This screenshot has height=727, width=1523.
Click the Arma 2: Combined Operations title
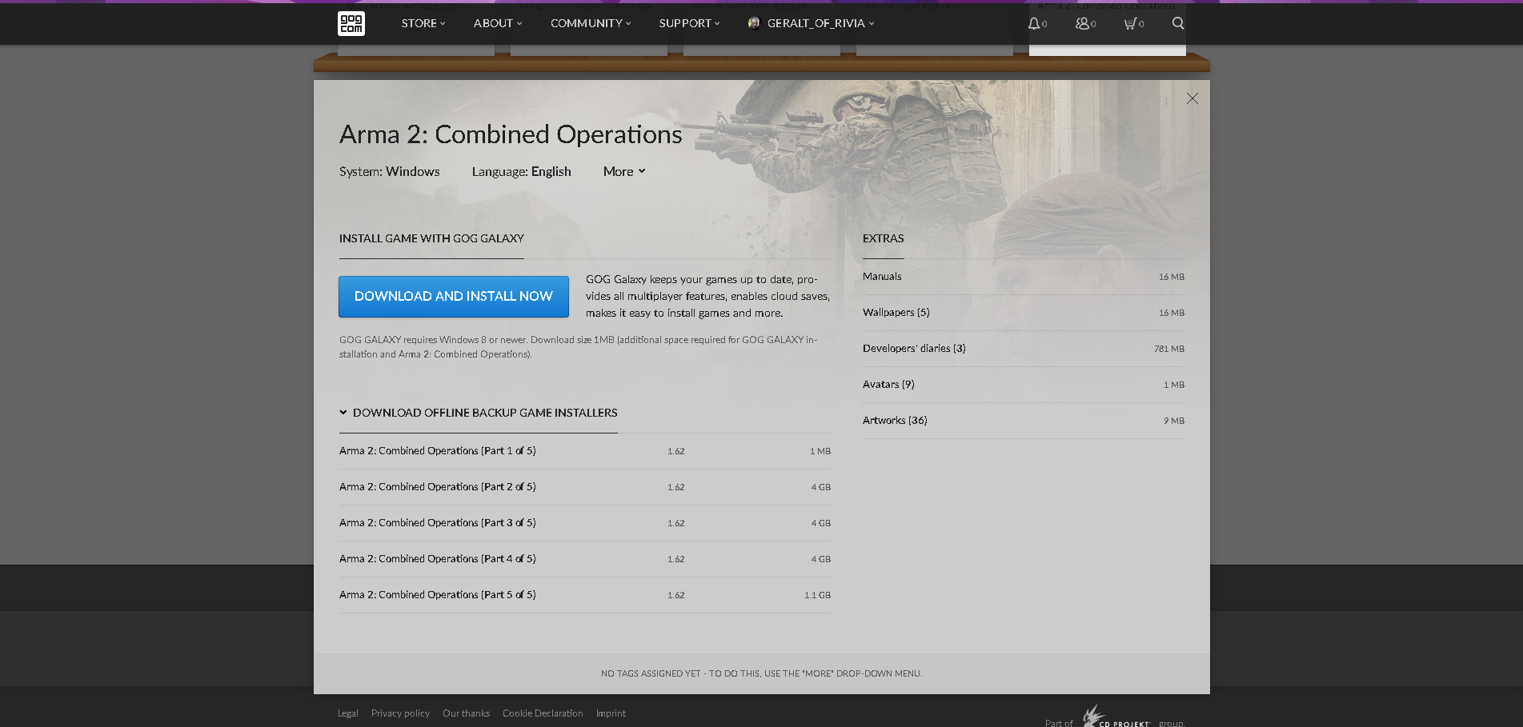pyautogui.click(x=511, y=134)
